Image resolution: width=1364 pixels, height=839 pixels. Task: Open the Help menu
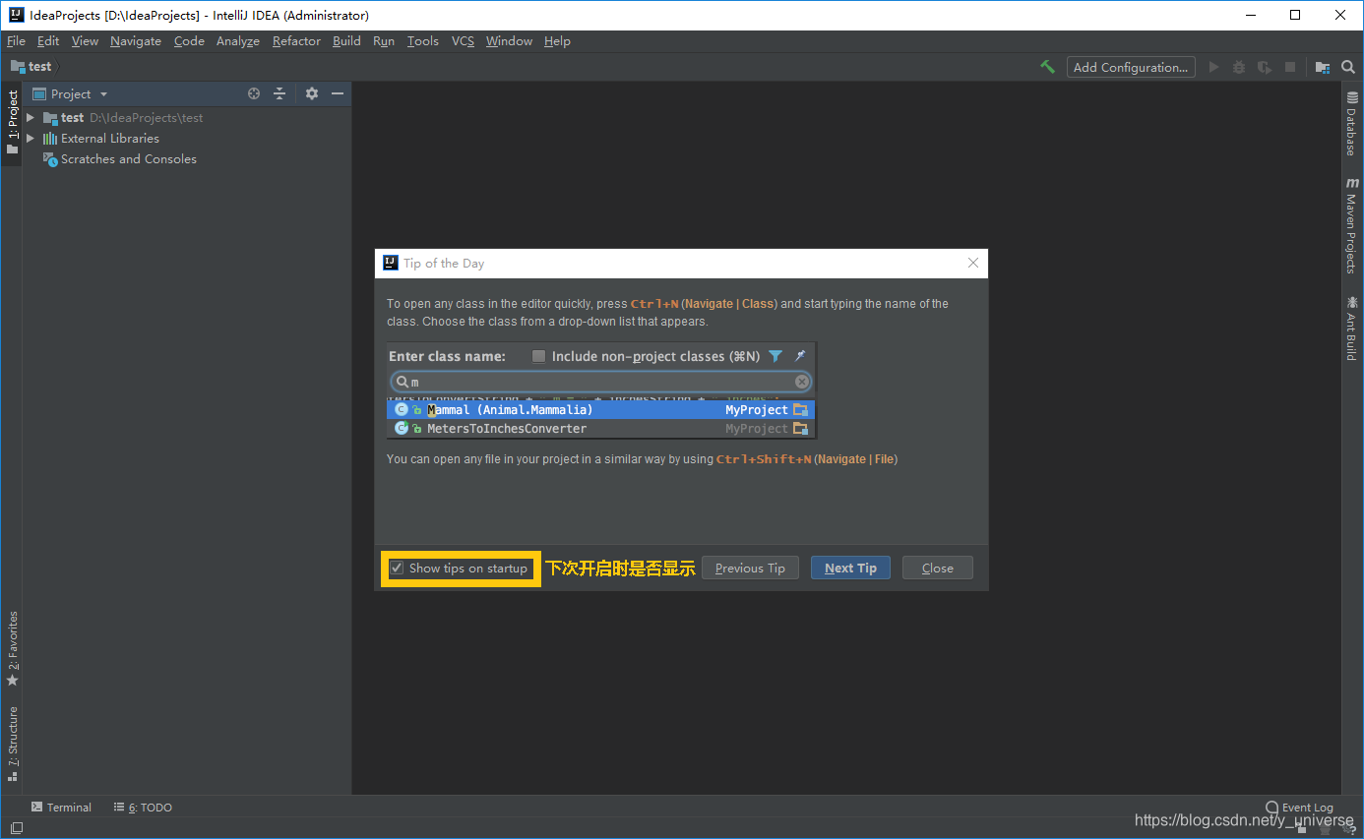557,41
